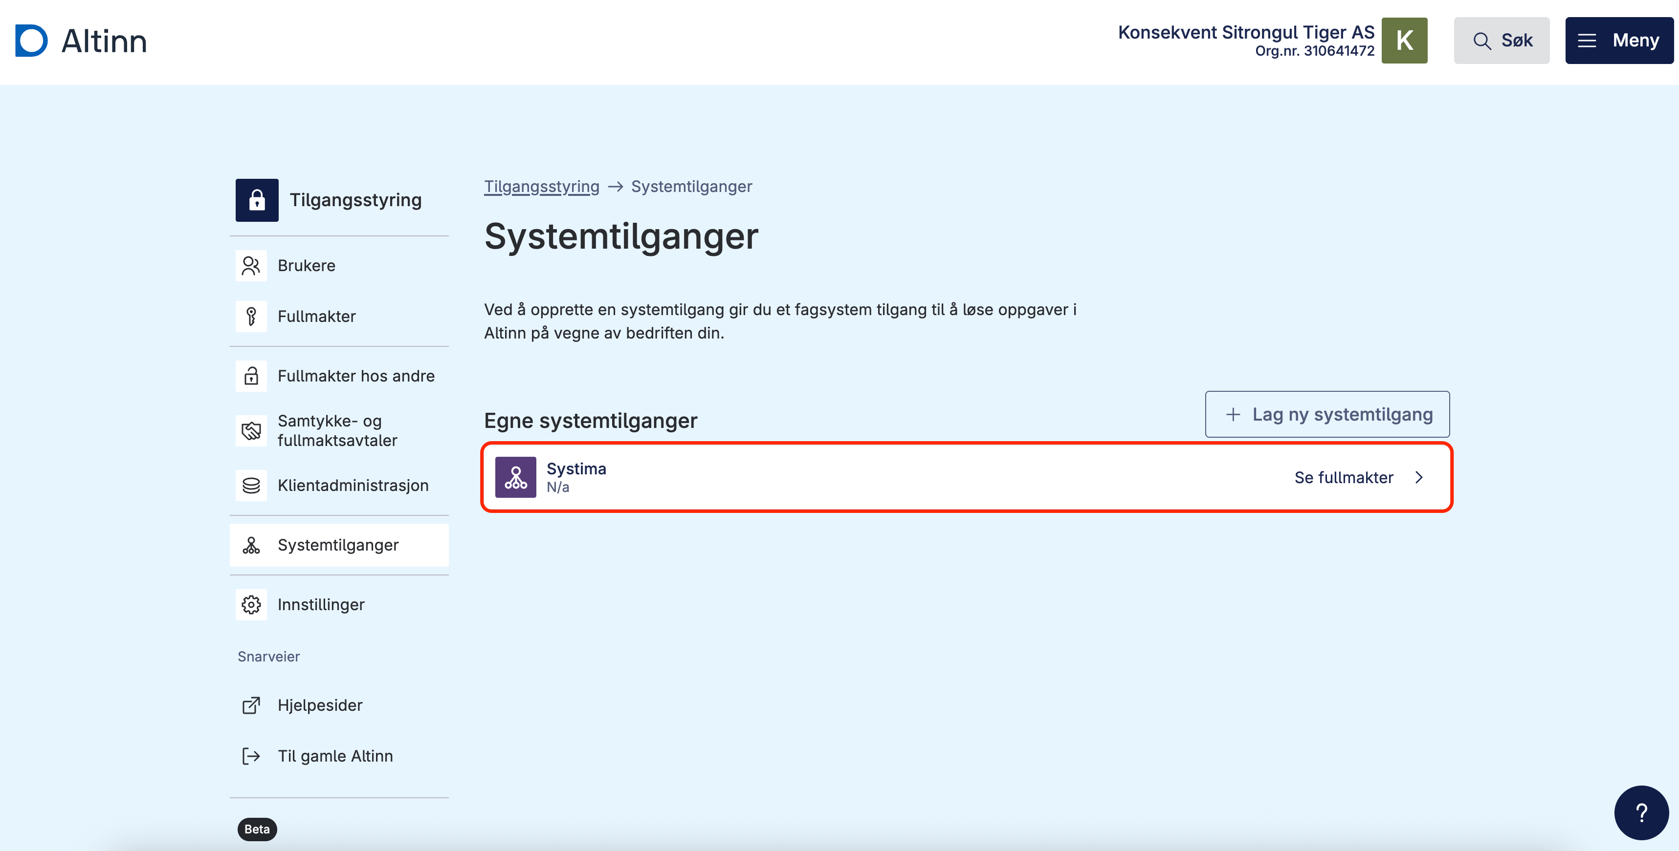Screen dimensions: 1679x851
Task: Click Lag ny systemtilgang button
Action: 1327,414
